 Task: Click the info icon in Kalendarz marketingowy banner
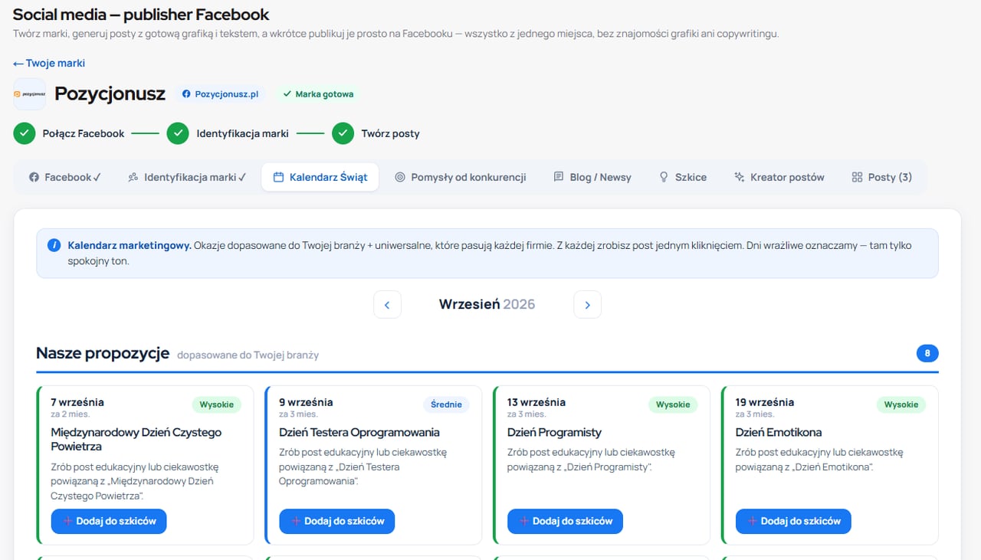click(x=54, y=245)
